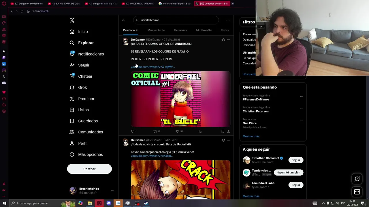Expand who-to-follow 'Mostrar más' link
This screenshot has height=207, width=369.
click(x=251, y=196)
